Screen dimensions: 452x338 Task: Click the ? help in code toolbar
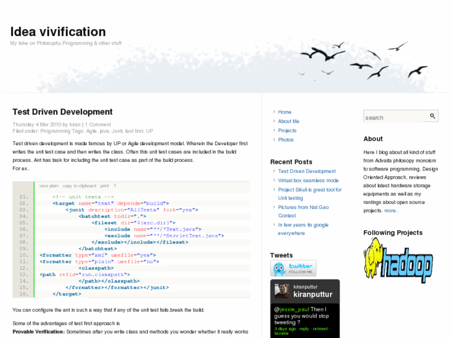pos(115,186)
